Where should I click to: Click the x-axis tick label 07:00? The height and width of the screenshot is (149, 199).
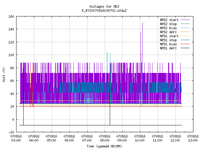(87, 140)
